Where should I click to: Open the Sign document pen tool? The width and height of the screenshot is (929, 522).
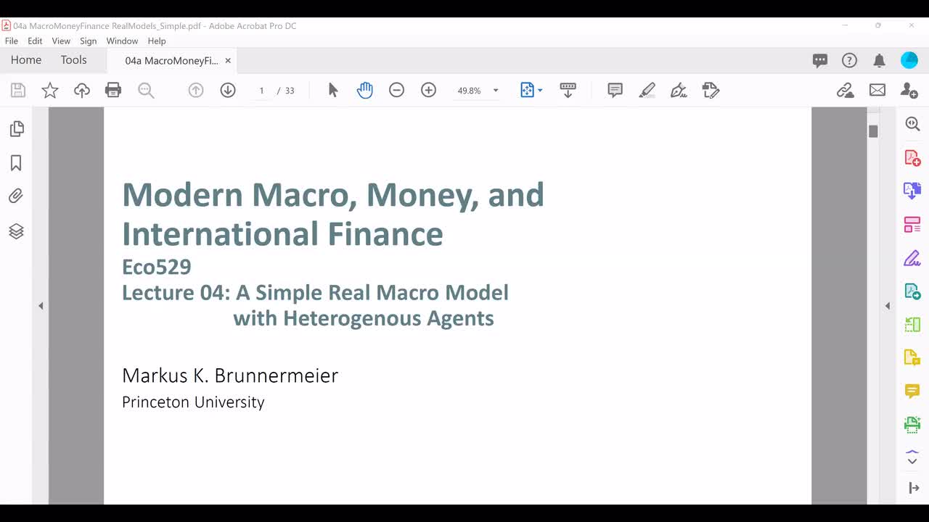coord(679,91)
